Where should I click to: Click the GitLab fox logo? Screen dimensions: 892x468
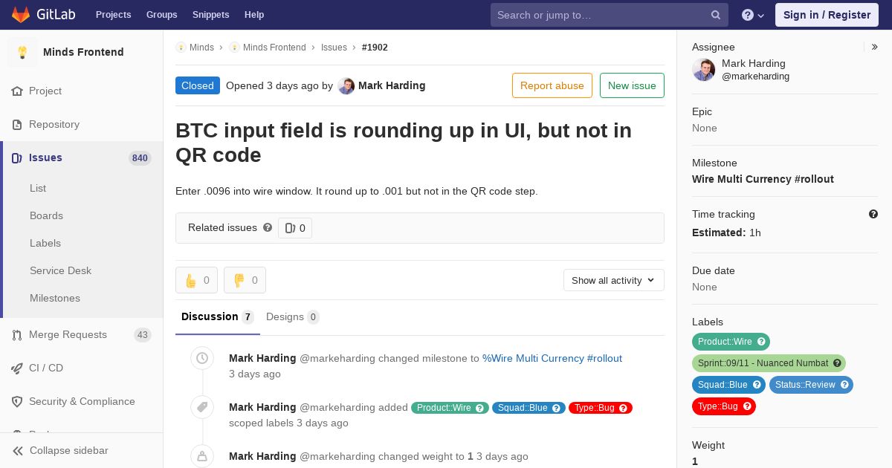[x=21, y=14]
